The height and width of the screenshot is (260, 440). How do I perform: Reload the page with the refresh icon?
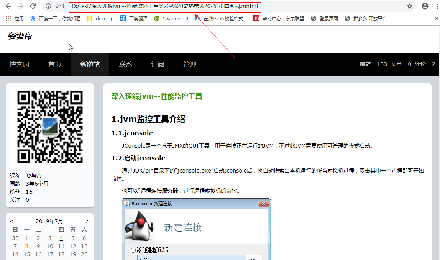click(33, 6)
